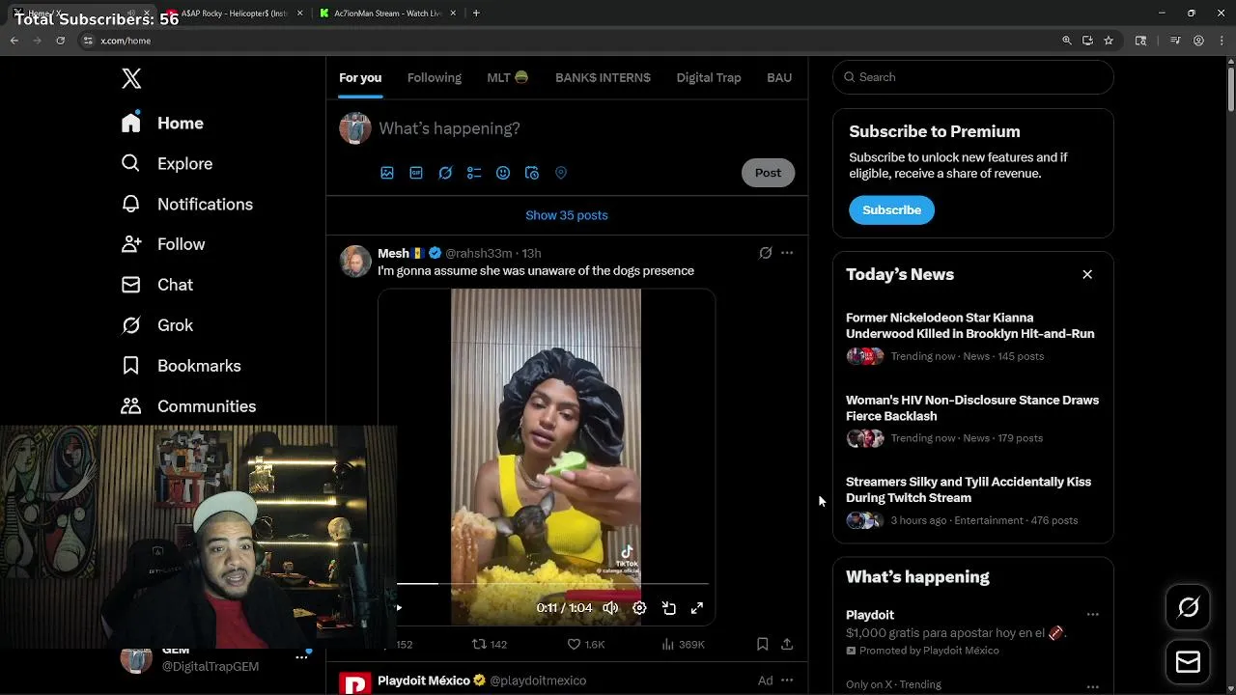Click the X logo in sidebar

pyautogui.click(x=131, y=78)
